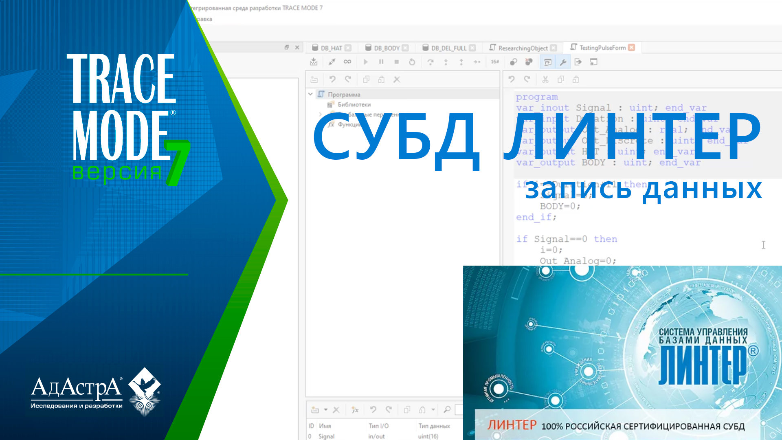Screen dimensions: 782x440
Task: Select the wrench settings icon in the toolbar
Action: tap(562, 62)
